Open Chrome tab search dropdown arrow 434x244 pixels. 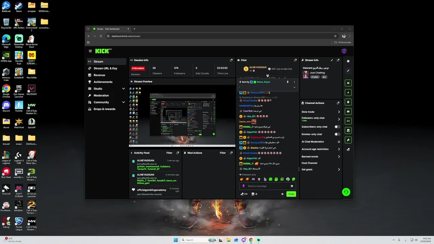tap(88, 29)
